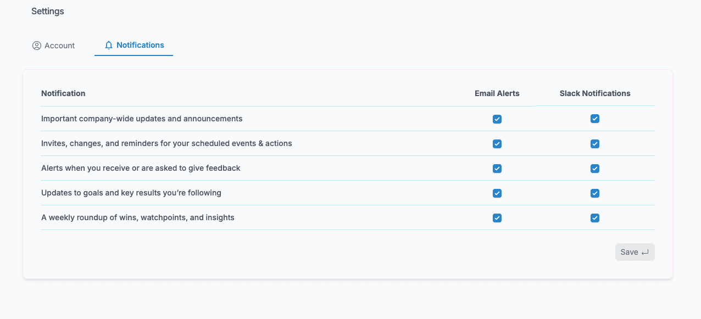Uncheck Email Alerts for goals updates
The image size is (701, 319).
click(x=497, y=193)
